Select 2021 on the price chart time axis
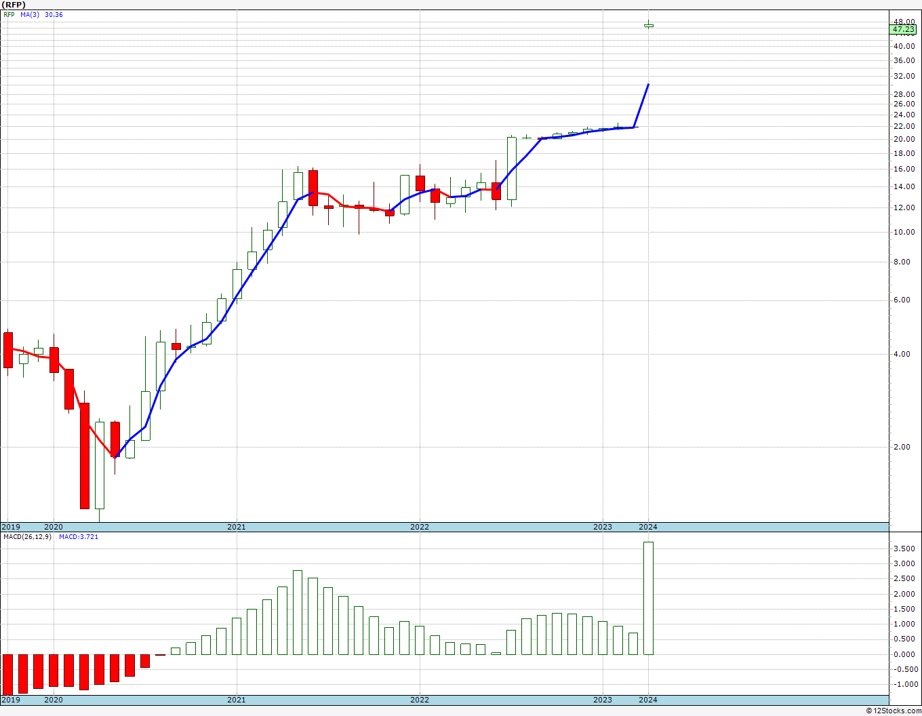922x716 pixels. tap(237, 527)
